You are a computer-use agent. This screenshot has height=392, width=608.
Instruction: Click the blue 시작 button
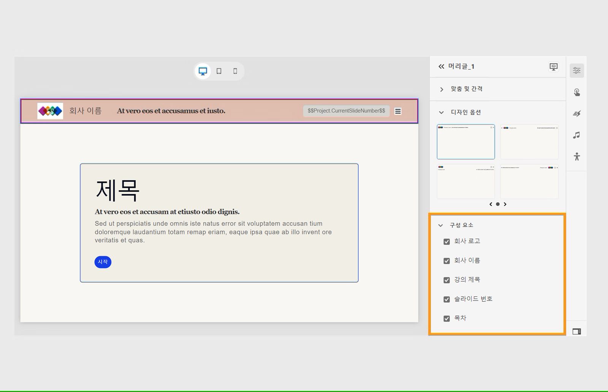[103, 262]
